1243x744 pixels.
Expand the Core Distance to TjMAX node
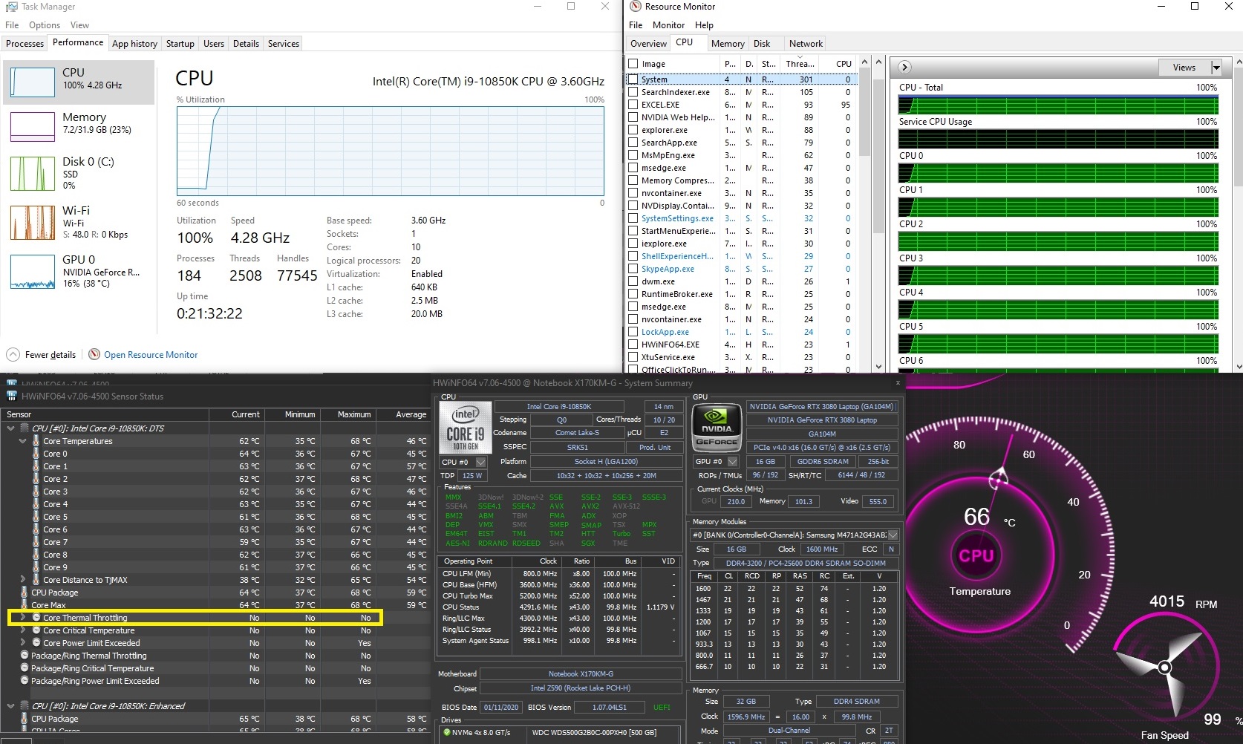[x=22, y=580]
